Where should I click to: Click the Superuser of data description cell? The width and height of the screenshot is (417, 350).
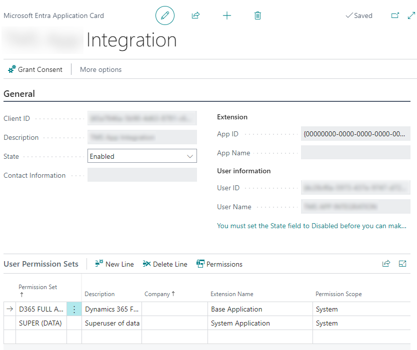(x=111, y=323)
